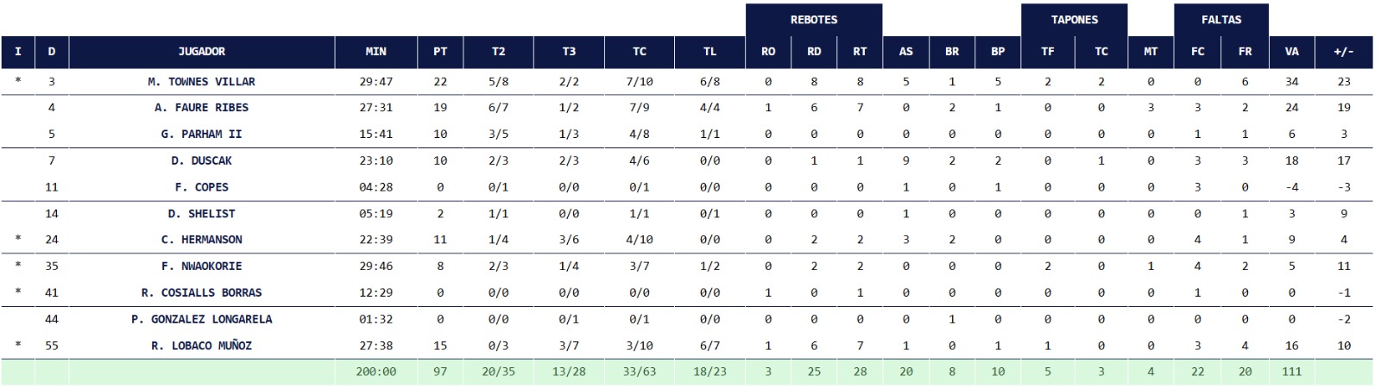Open player C. Hermanson
The image size is (1381, 388).
coord(201,240)
